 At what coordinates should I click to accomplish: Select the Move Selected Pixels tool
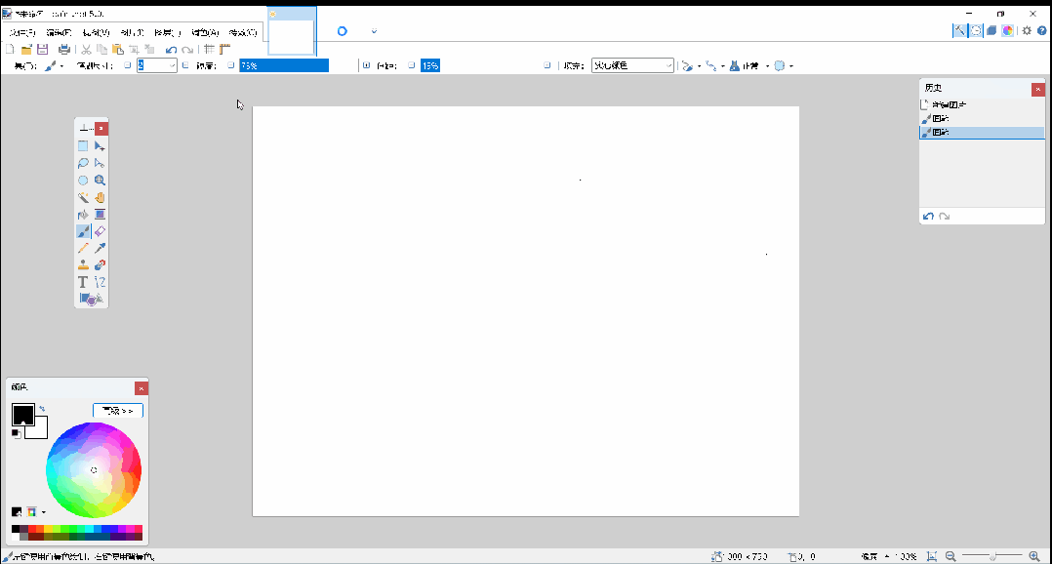[100, 145]
